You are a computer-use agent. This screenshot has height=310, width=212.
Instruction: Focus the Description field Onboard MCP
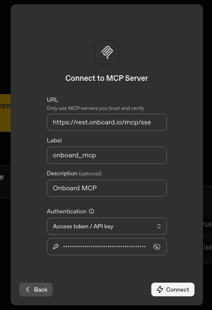pos(107,188)
